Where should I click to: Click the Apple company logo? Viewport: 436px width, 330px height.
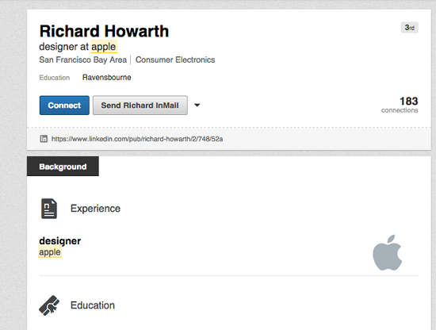click(388, 252)
